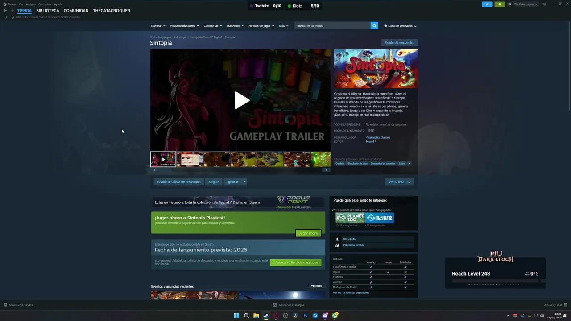Click the Steam back navigation arrow
571x321 pixels.
pos(5,11)
